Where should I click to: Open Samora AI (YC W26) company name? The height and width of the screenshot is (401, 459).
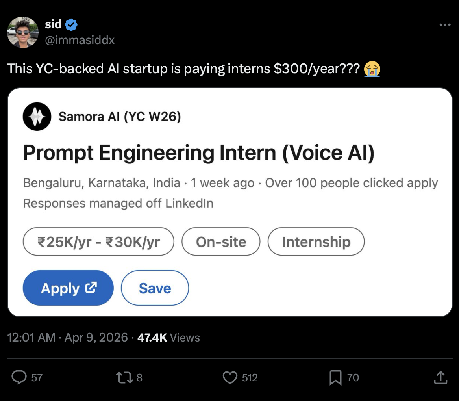point(120,116)
